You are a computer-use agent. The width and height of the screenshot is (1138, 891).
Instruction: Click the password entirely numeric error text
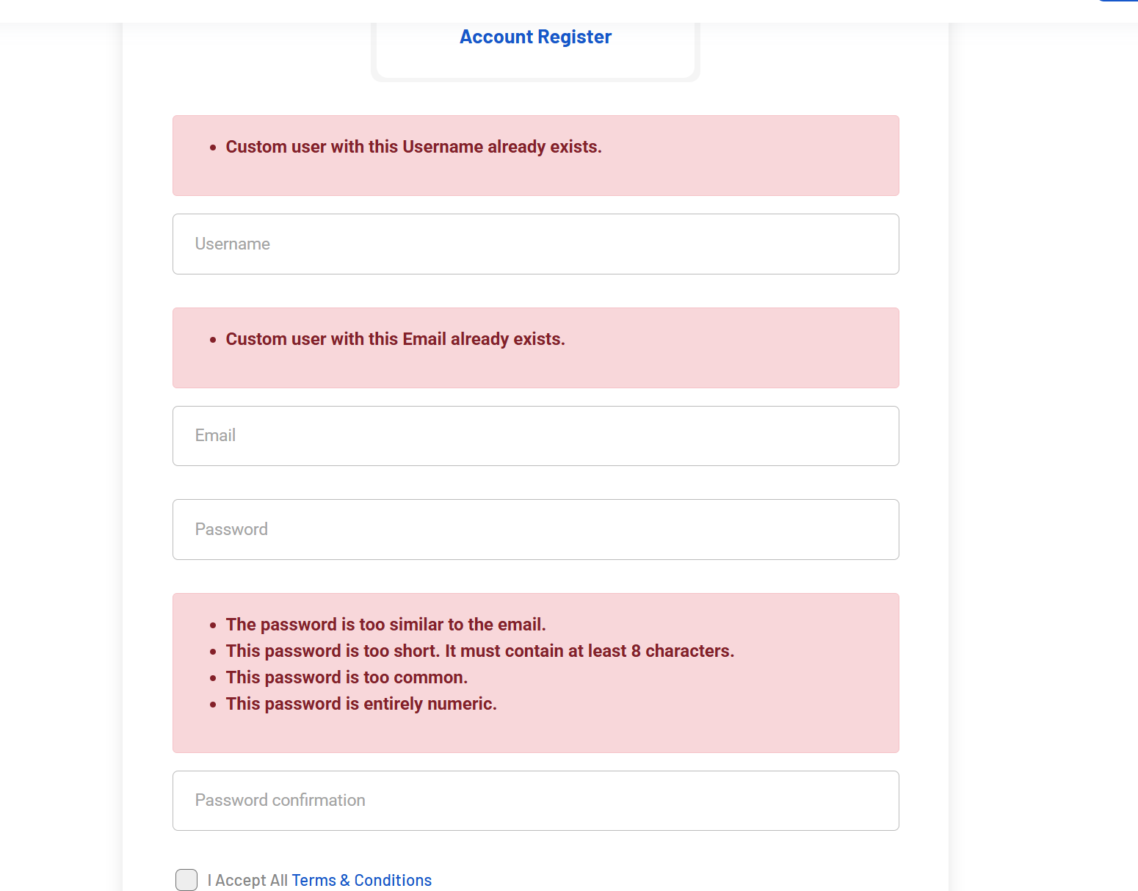click(x=361, y=704)
